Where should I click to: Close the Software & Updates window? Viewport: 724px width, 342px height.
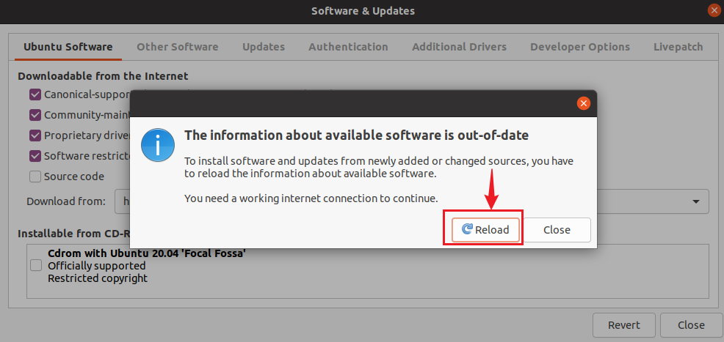point(713,10)
